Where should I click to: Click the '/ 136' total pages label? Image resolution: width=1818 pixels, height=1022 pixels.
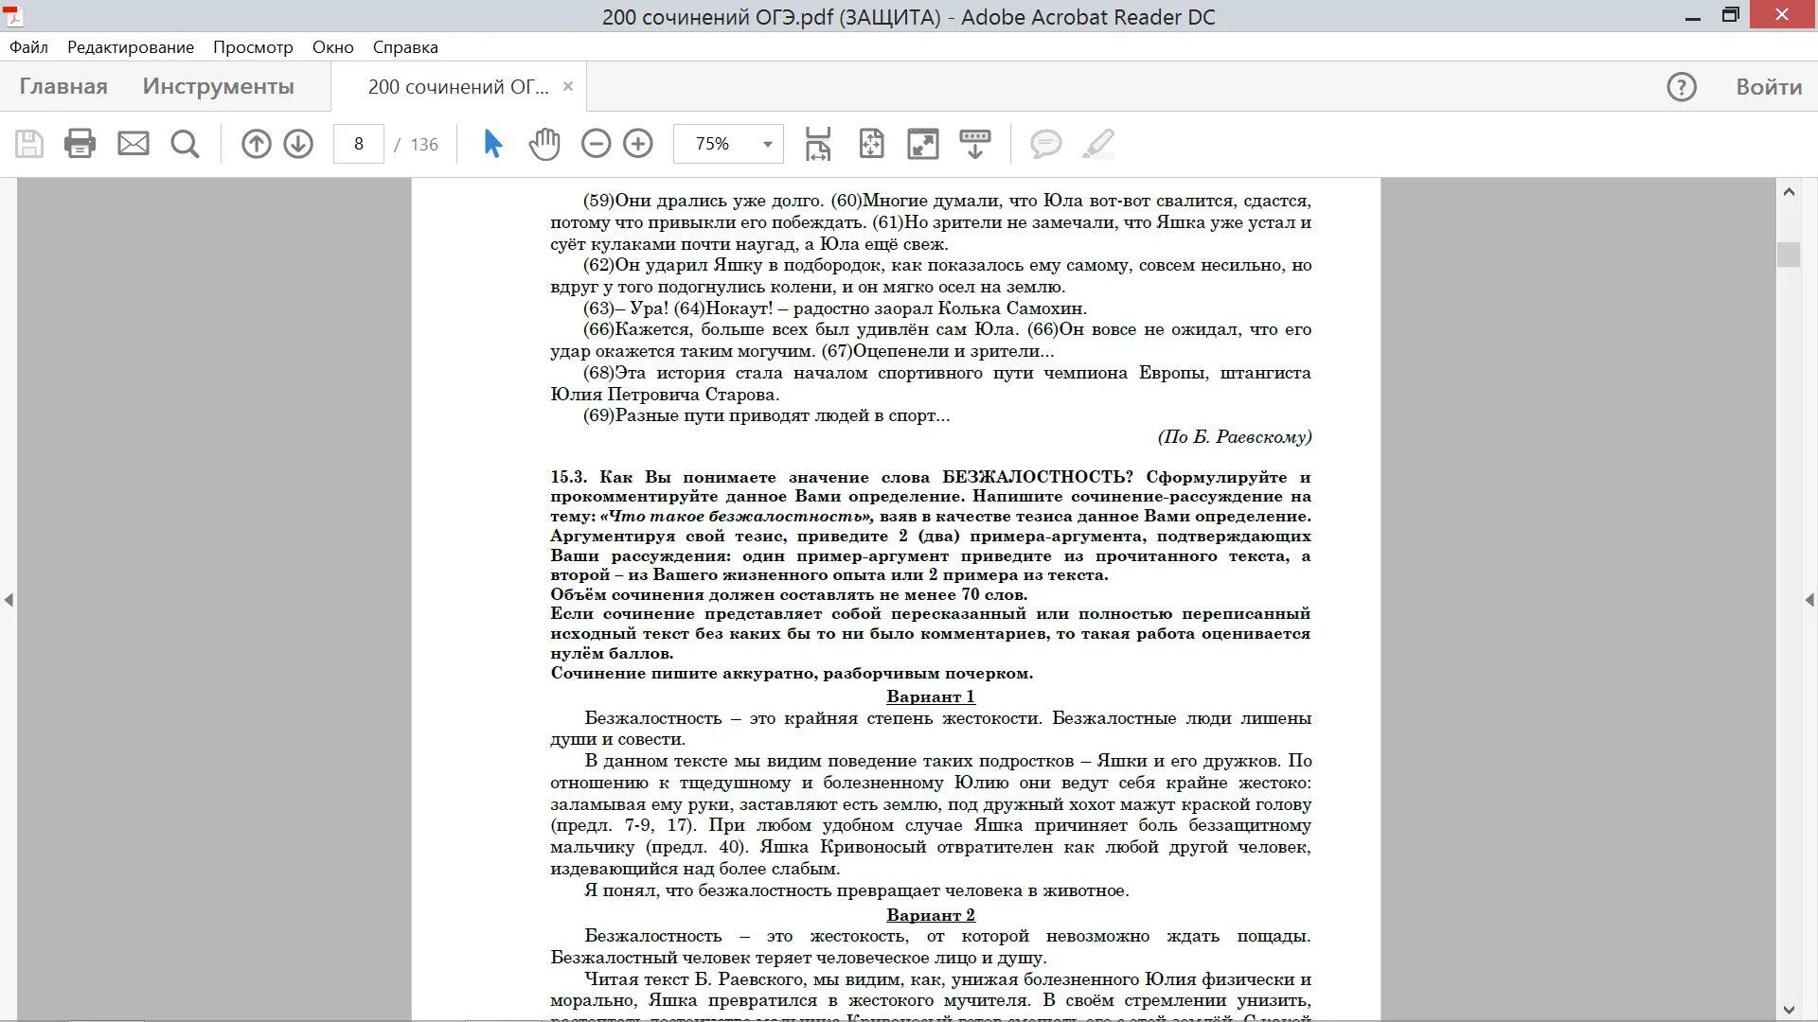(x=417, y=144)
